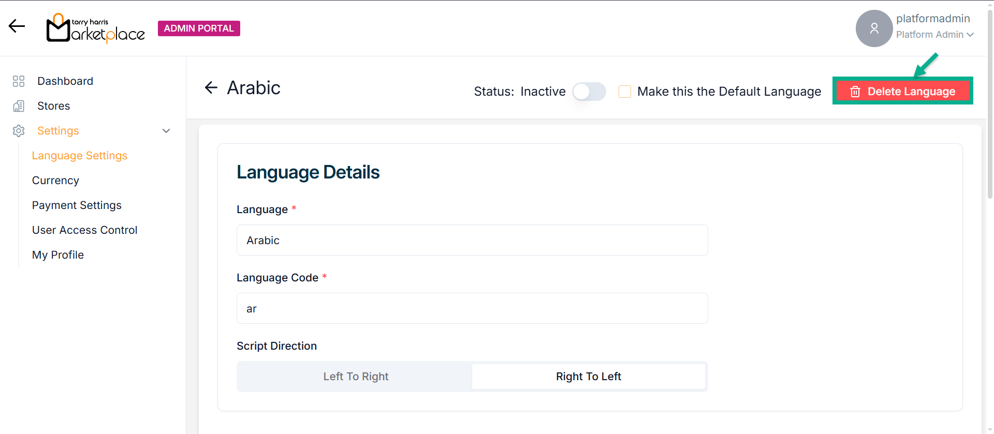994x434 pixels.
Task: Check Make this the Default Language box
Action: pyautogui.click(x=625, y=92)
